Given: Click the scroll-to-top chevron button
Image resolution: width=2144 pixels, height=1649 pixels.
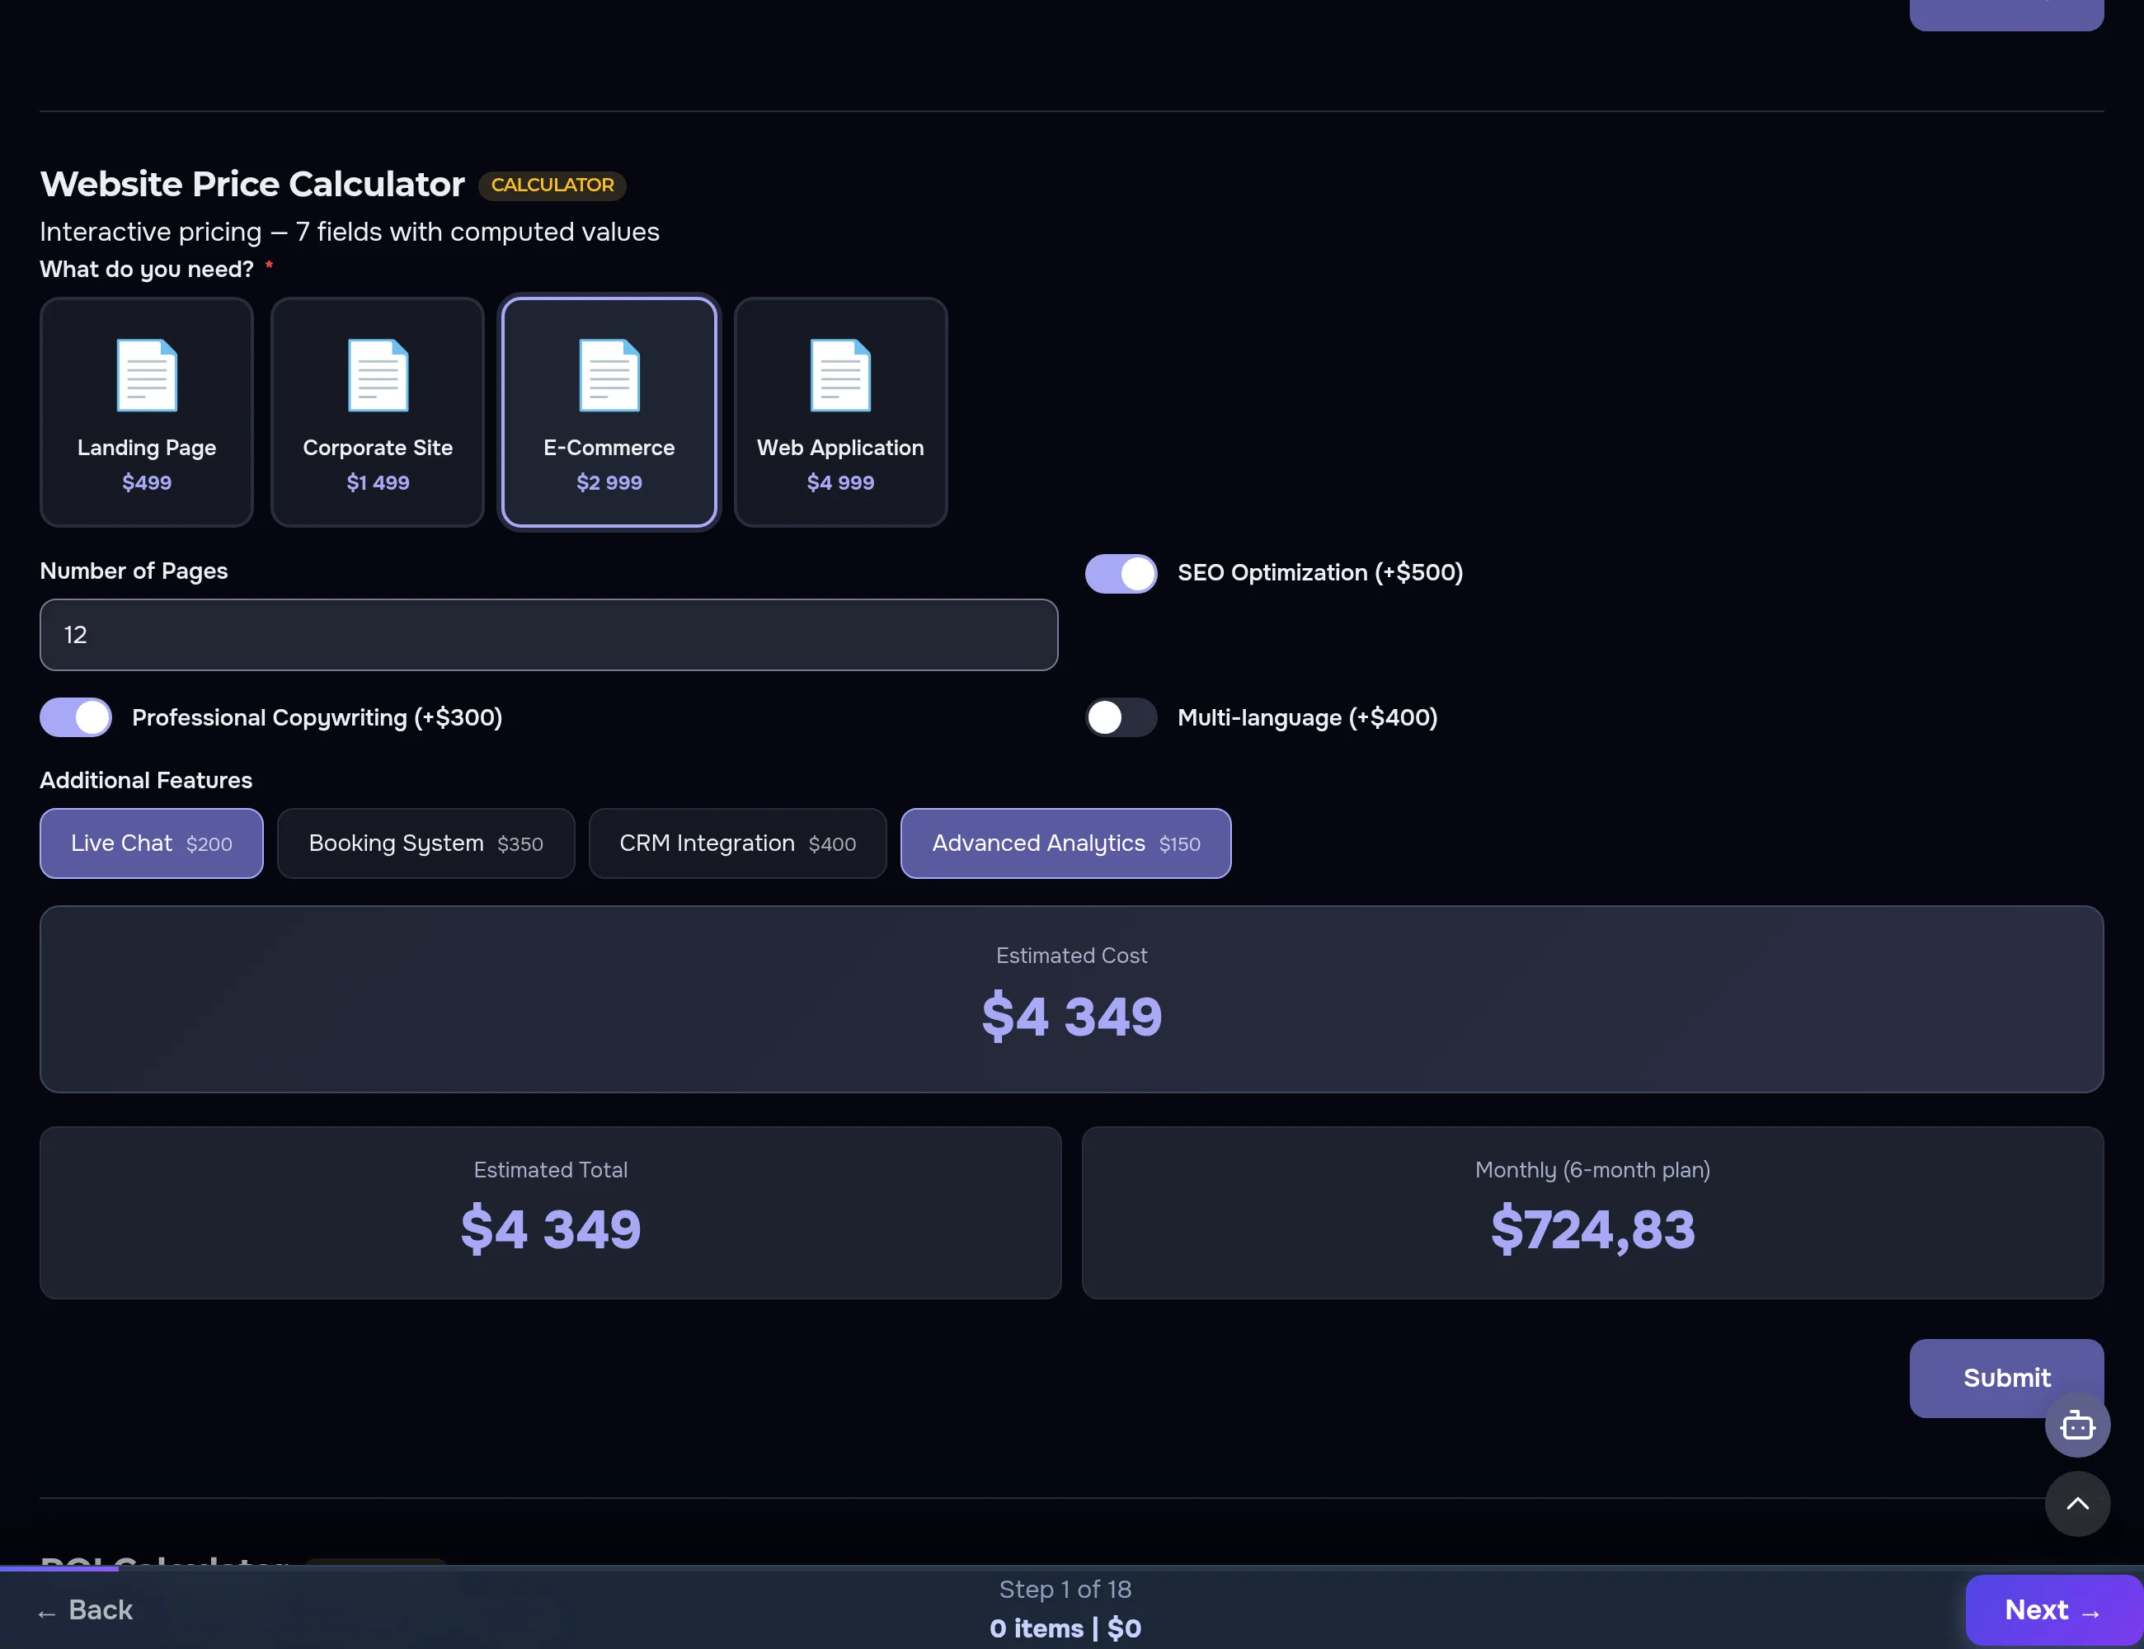Looking at the screenshot, I should click(x=2077, y=1503).
